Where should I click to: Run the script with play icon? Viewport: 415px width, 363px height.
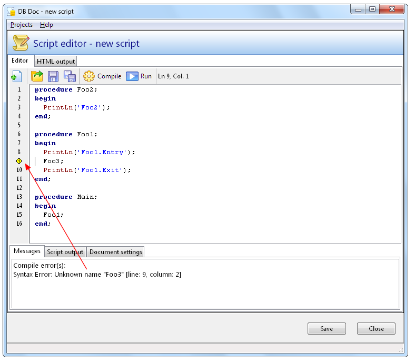[x=139, y=76]
